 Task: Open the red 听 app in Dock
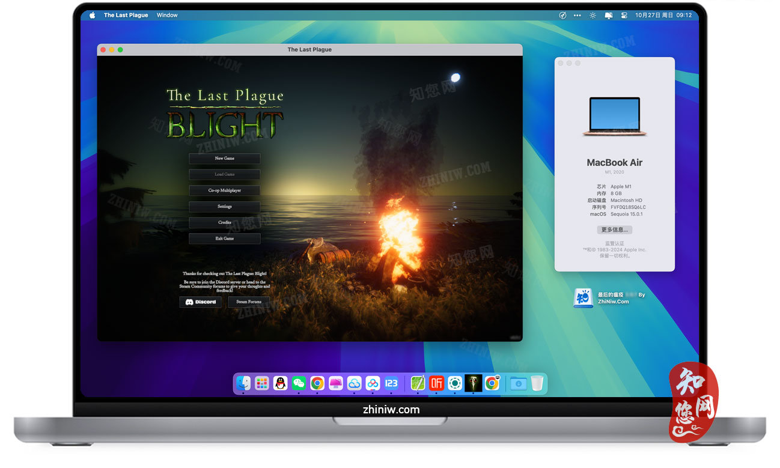[436, 383]
